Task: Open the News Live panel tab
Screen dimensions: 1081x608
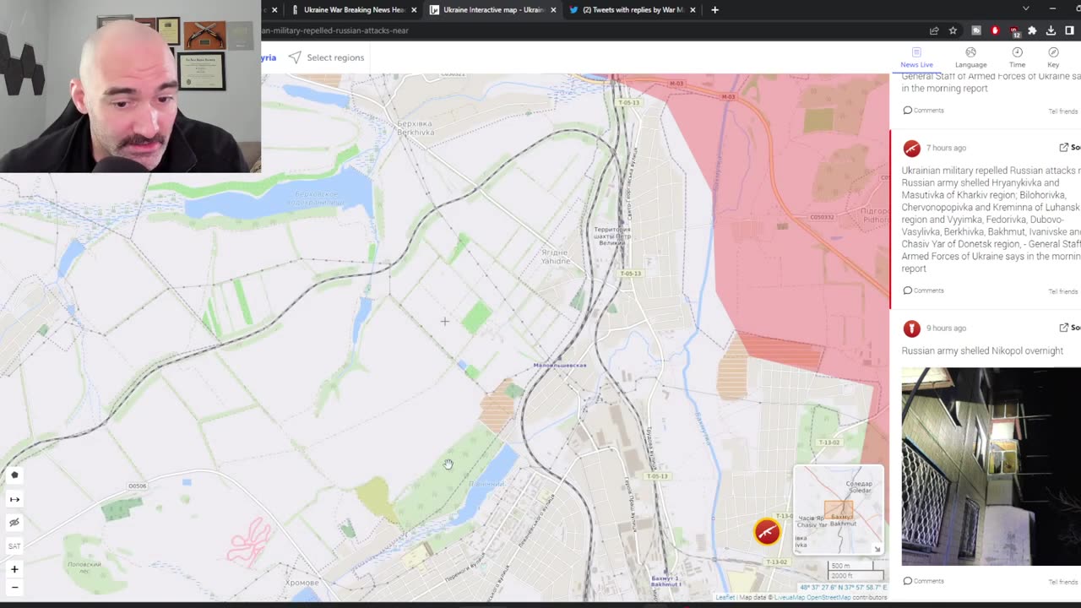Action: 916,57
